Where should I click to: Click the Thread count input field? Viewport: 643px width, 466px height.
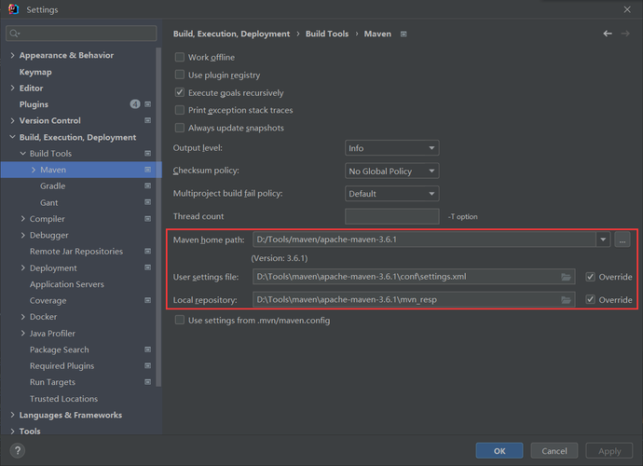pyautogui.click(x=391, y=216)
